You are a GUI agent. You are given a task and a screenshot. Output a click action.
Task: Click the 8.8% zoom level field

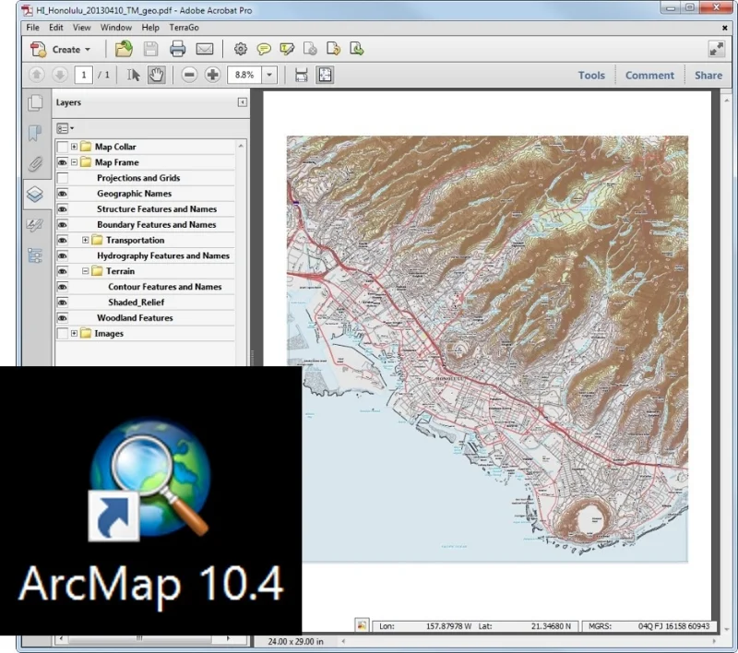click(x=244, y=75)
